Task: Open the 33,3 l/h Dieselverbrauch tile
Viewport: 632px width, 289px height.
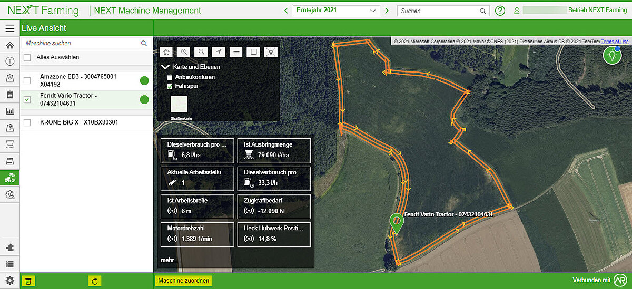Action: coord(274,178)
